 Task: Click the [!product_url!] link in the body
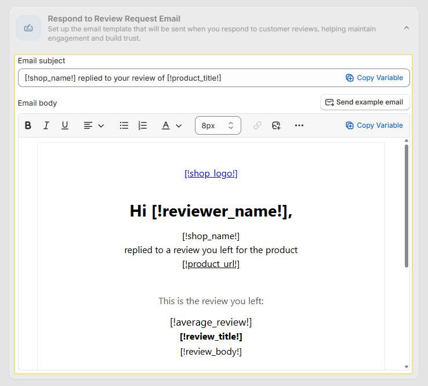coord(211,264)
